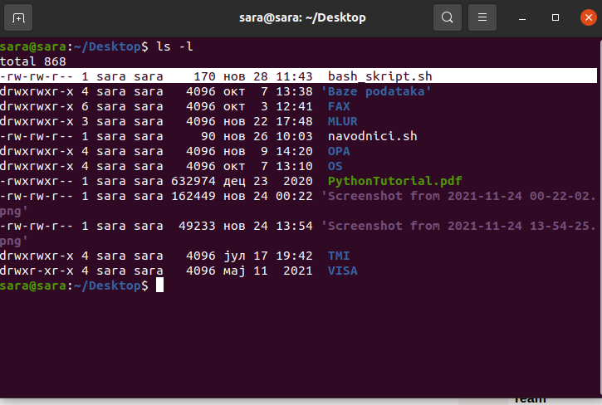Click the 'ls -l' command text
The width and height of the screenshot is (602, 405).
174,46
